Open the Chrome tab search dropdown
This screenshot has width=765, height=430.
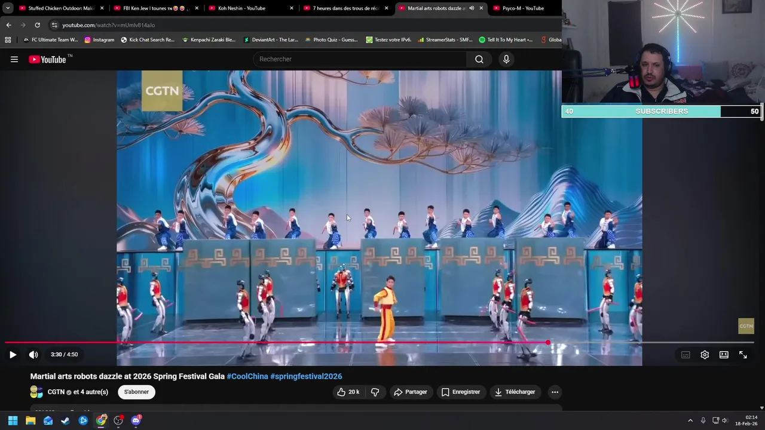pyautogui.click(x=8, y=8)
